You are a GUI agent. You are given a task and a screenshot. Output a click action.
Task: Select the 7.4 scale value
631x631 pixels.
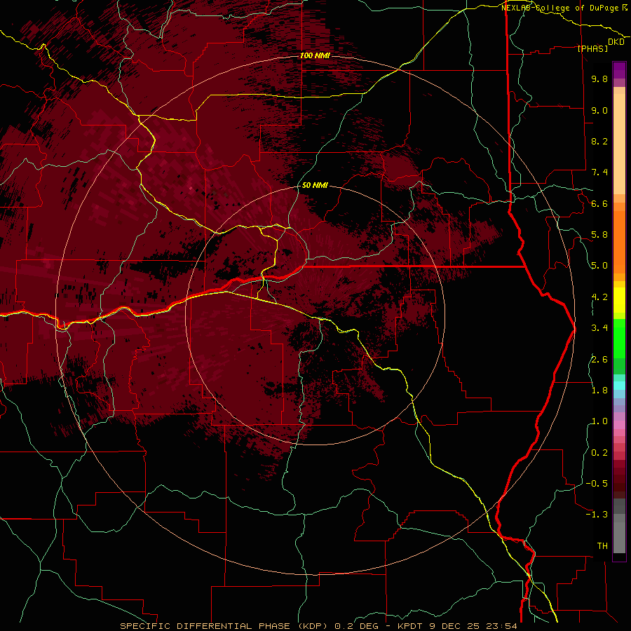[x=599, y=172]
